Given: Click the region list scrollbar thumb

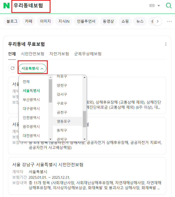Looking at the screenshot, I should [x=51, y=91].
